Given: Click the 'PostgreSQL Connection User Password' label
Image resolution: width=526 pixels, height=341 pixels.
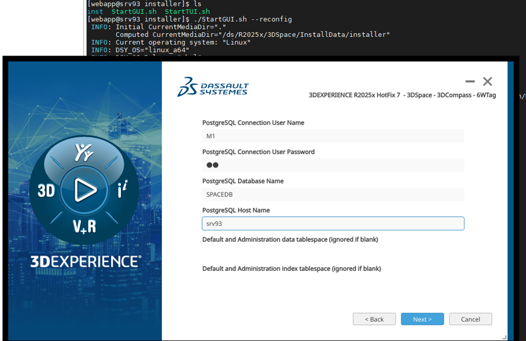Looking at the screenshot, I should (258, 152).
